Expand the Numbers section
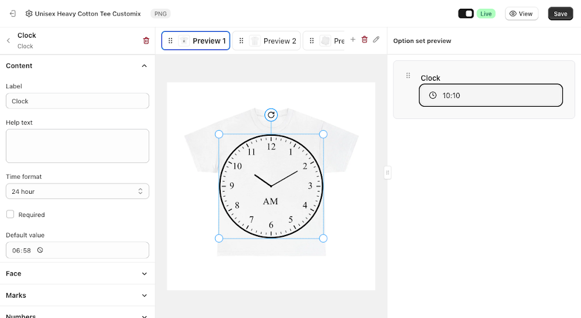 click(x=144, y=316)
